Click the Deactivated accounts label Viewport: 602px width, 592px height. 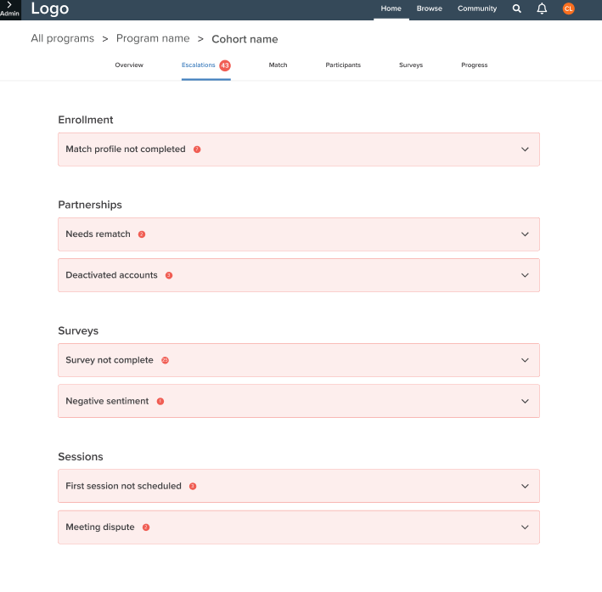111,275
